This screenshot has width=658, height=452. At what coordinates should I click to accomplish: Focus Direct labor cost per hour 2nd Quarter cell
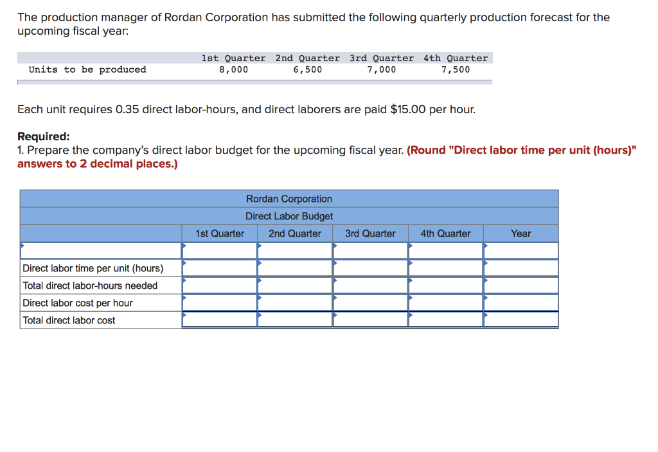(x=295, y=303)
